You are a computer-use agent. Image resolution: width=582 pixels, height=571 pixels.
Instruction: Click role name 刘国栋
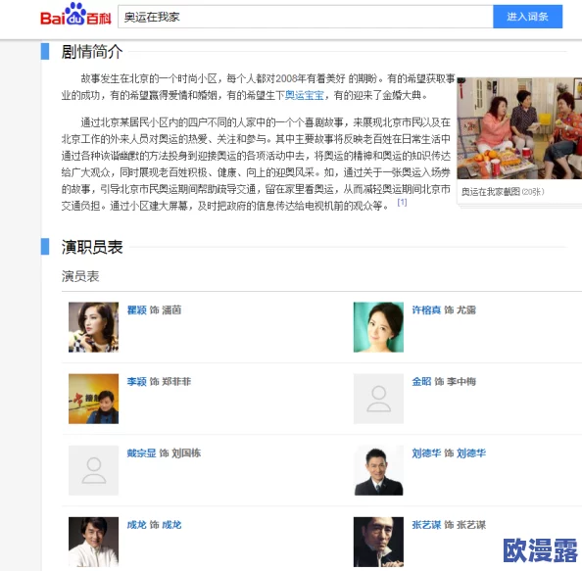click(186, 453)
